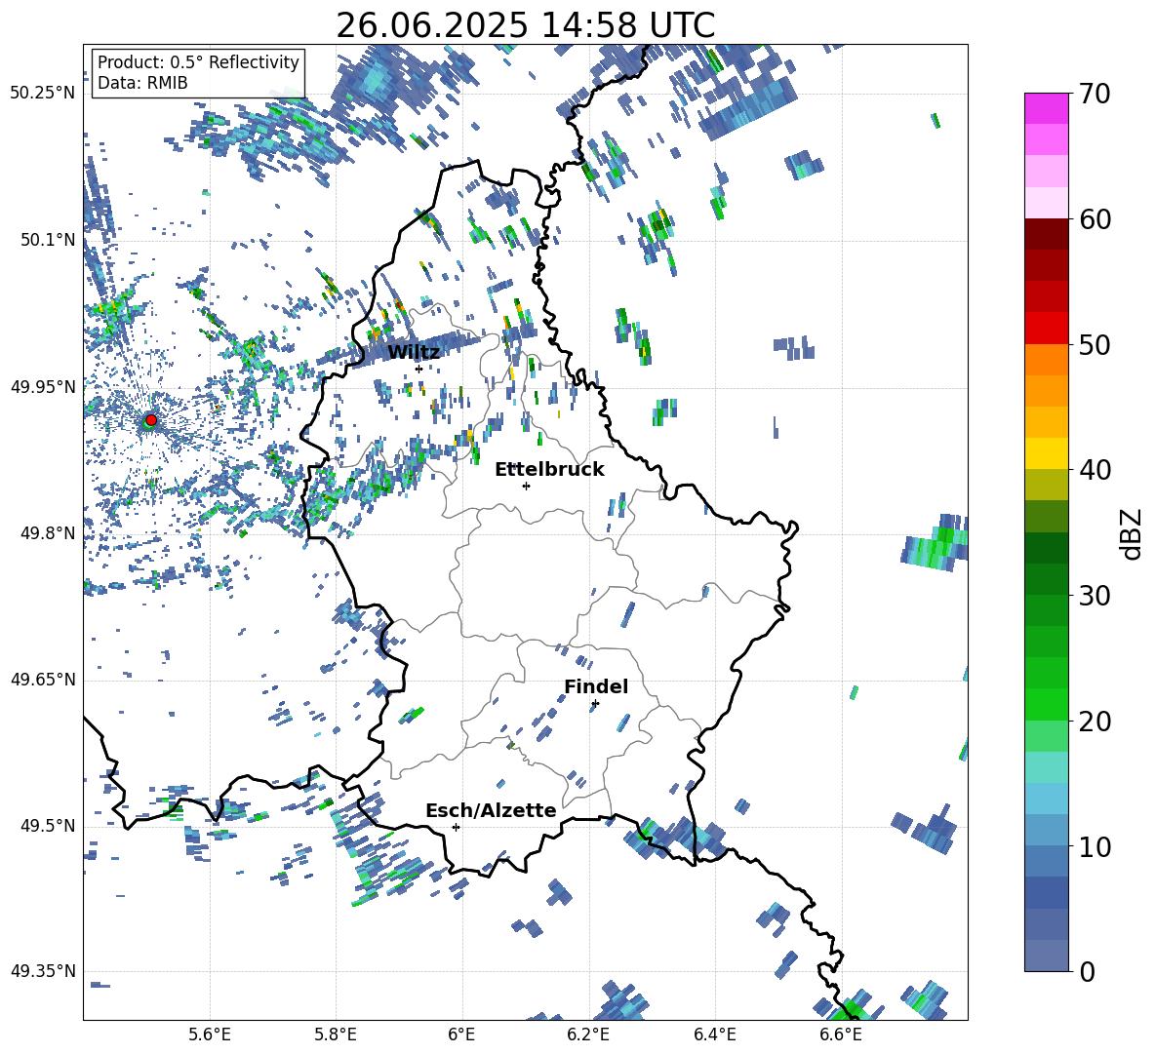The width and height of the screenshot is (1155, 1054).
Task: Click the cross marker below Ettelbruck
Action: point(526,486)
